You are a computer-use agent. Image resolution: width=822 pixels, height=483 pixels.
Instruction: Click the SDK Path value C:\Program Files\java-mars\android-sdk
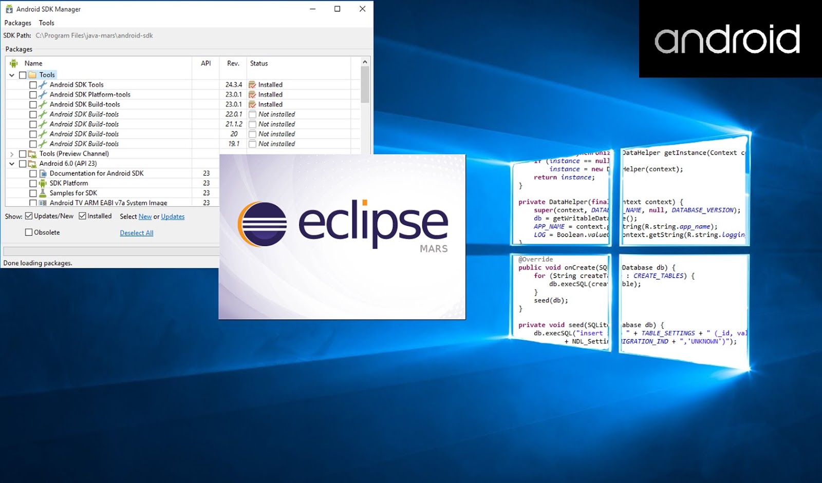tap(94, 35)
